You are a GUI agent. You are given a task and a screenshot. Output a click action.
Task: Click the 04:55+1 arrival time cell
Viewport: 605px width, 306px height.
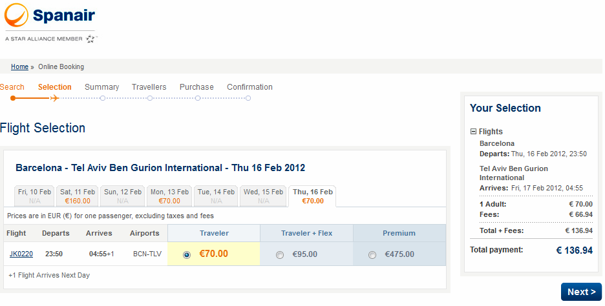point(101,254)
